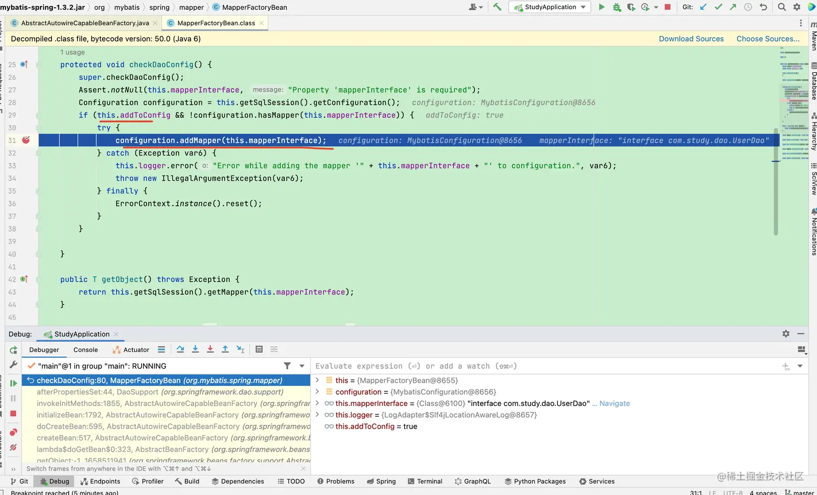
Task: Click the Evaluate expression input field
Action: point(546,366)
